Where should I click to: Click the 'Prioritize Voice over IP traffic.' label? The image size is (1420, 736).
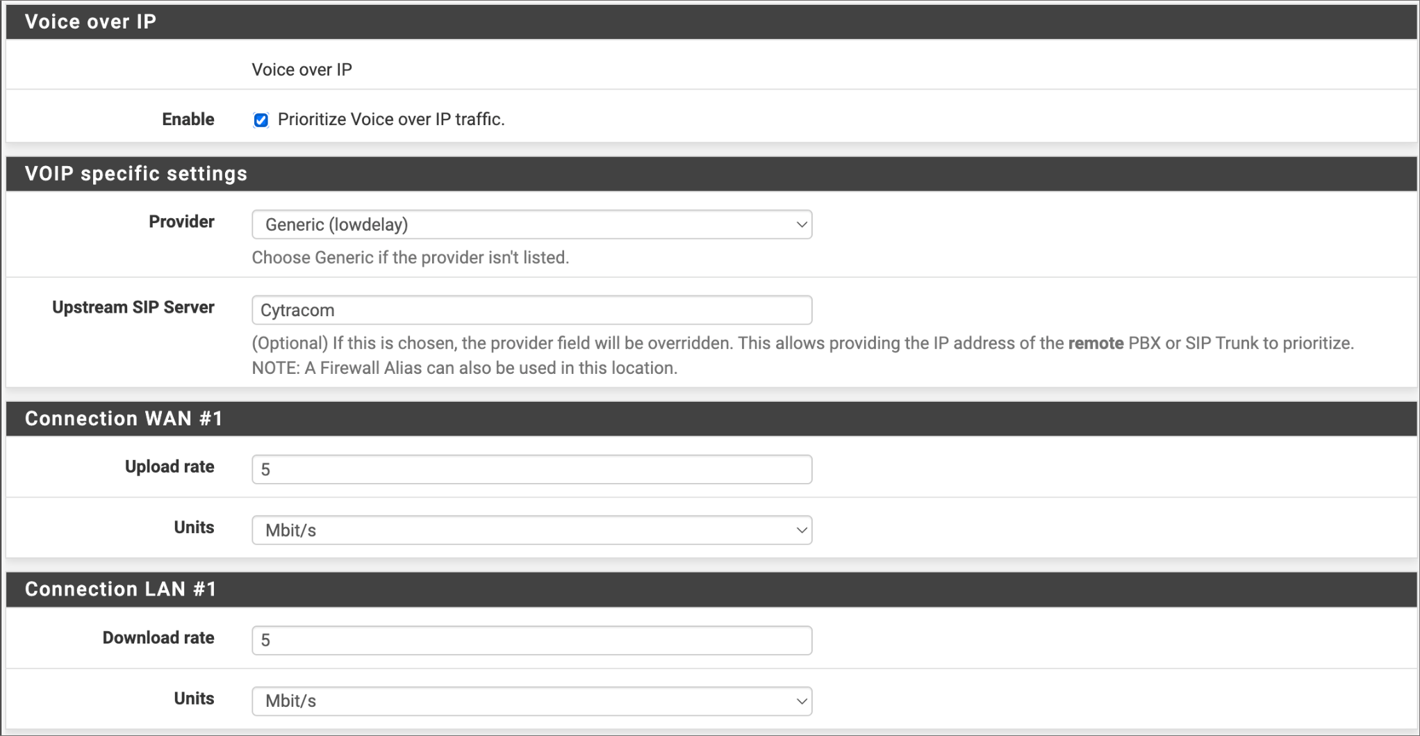[x=390, y=120]
